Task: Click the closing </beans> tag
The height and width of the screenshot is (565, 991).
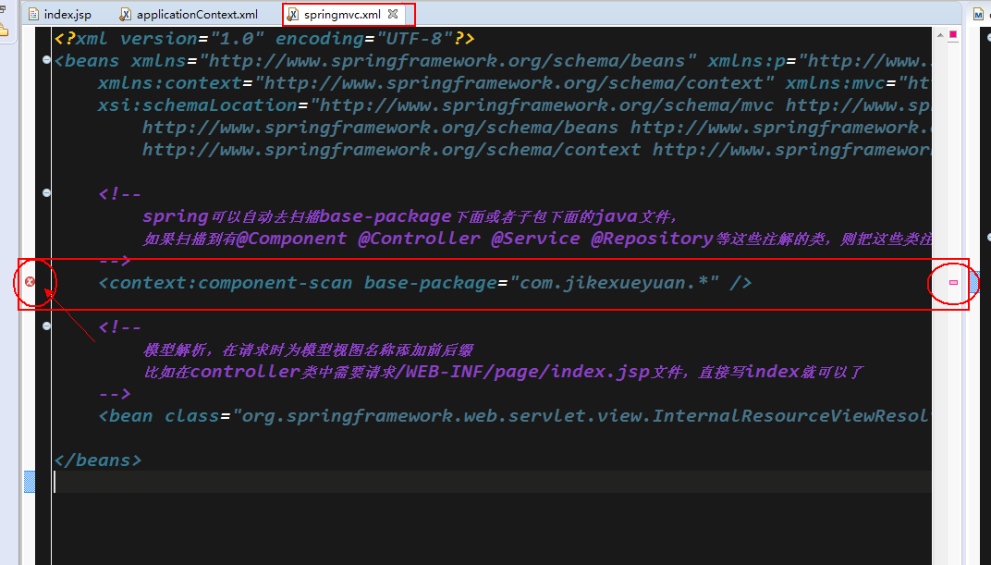Action: tap(98, 461)
